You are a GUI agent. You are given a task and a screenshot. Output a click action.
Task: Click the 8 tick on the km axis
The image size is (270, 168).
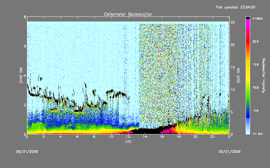[x=25, y=17]
